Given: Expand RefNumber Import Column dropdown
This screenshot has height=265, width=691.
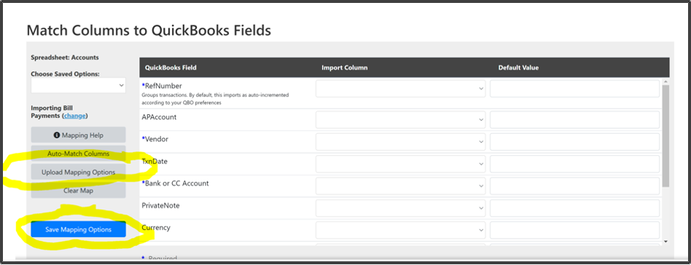Looking at the screenshot, I should point(400,89).
